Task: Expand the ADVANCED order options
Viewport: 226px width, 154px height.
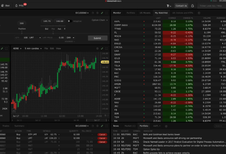Action: pyautogui.click(x=70, y=41)
